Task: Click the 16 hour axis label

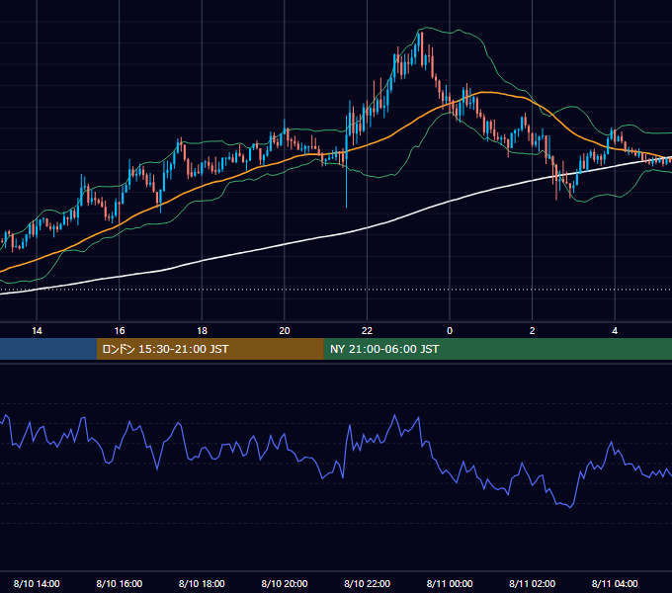Action: (120, 331)
